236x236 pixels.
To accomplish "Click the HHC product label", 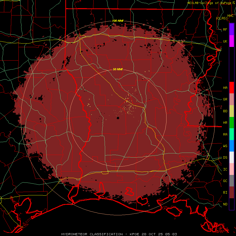I will point(230,16).
